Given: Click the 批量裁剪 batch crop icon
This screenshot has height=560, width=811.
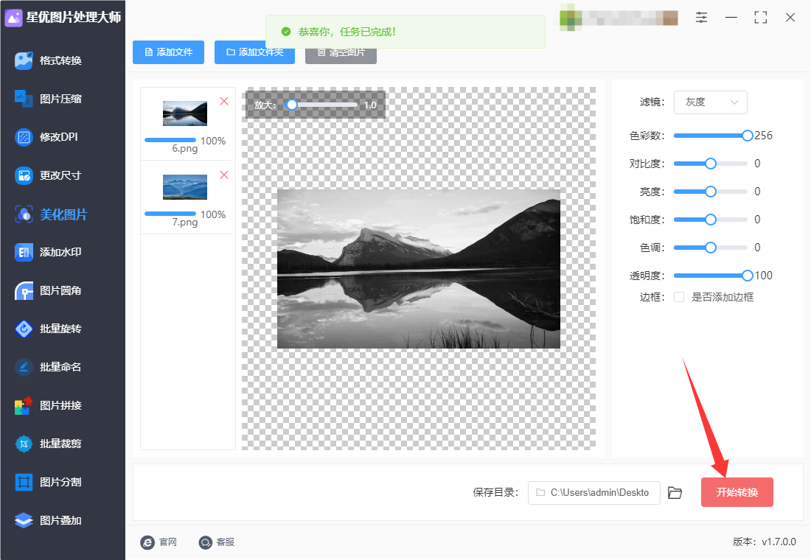Looking at the screenshot, I should [24, 444].
